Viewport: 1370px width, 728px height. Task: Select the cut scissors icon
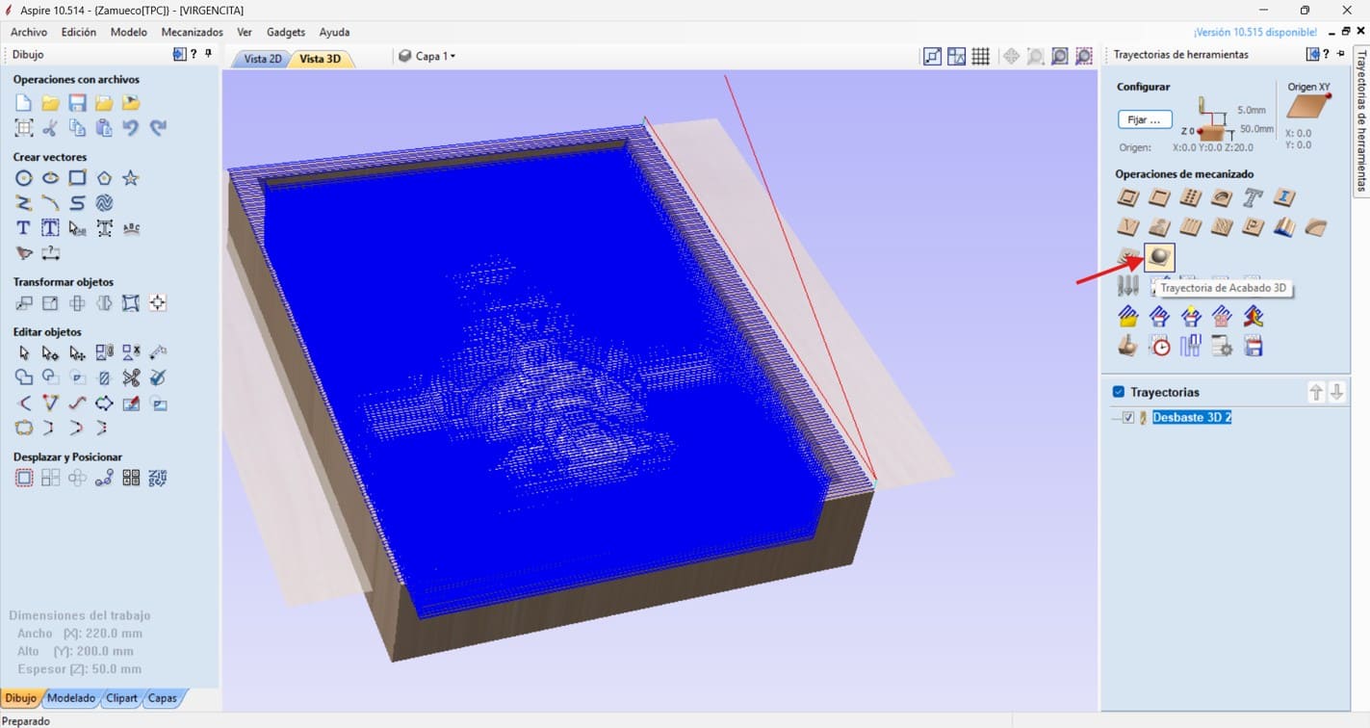coord(51,127)
